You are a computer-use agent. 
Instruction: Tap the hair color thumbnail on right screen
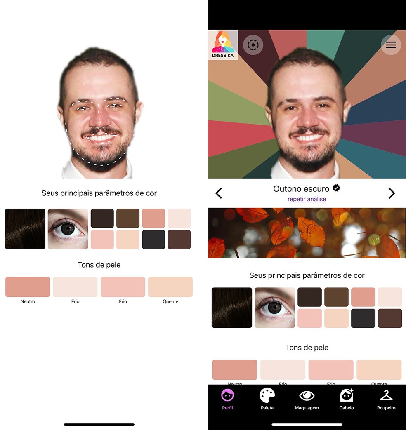click(x=232, y=308)
